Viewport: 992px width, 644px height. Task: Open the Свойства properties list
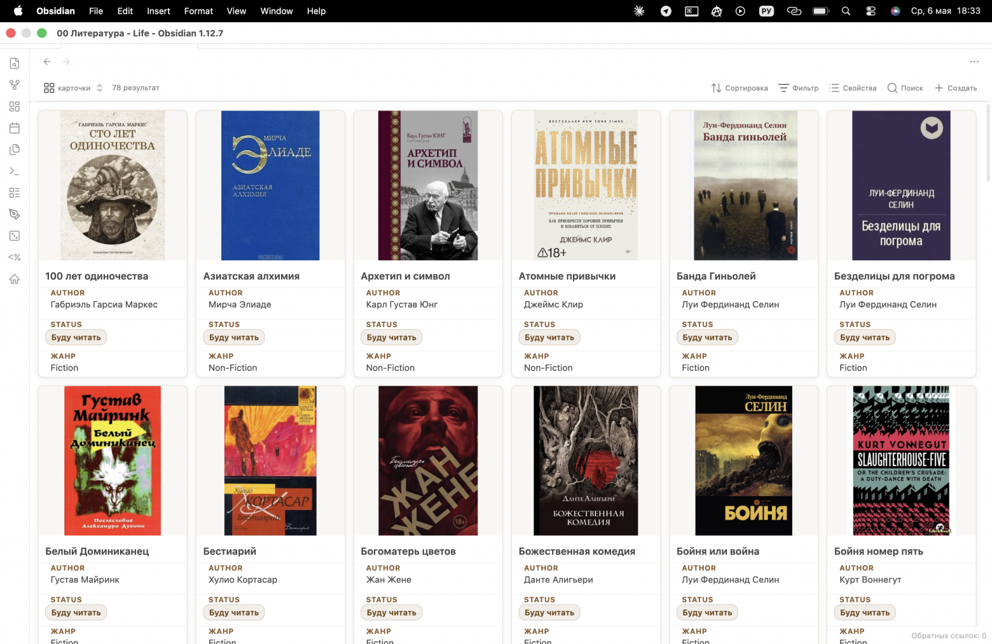pyautogui.click(x=853, y=88)
